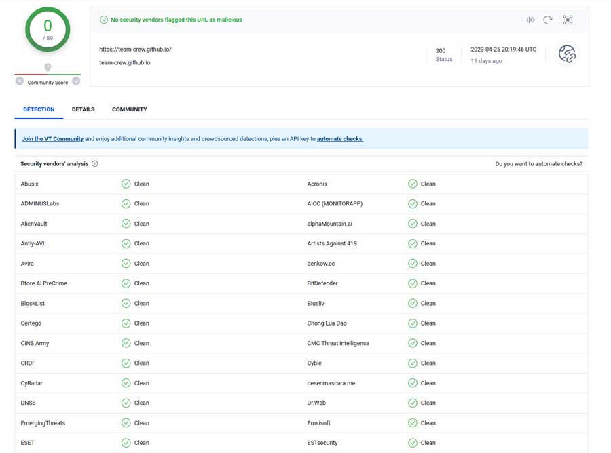This screenshot has width=611, height=453.
Task: Click the Security vendors' analysis heading
Action: coord(54,164)
